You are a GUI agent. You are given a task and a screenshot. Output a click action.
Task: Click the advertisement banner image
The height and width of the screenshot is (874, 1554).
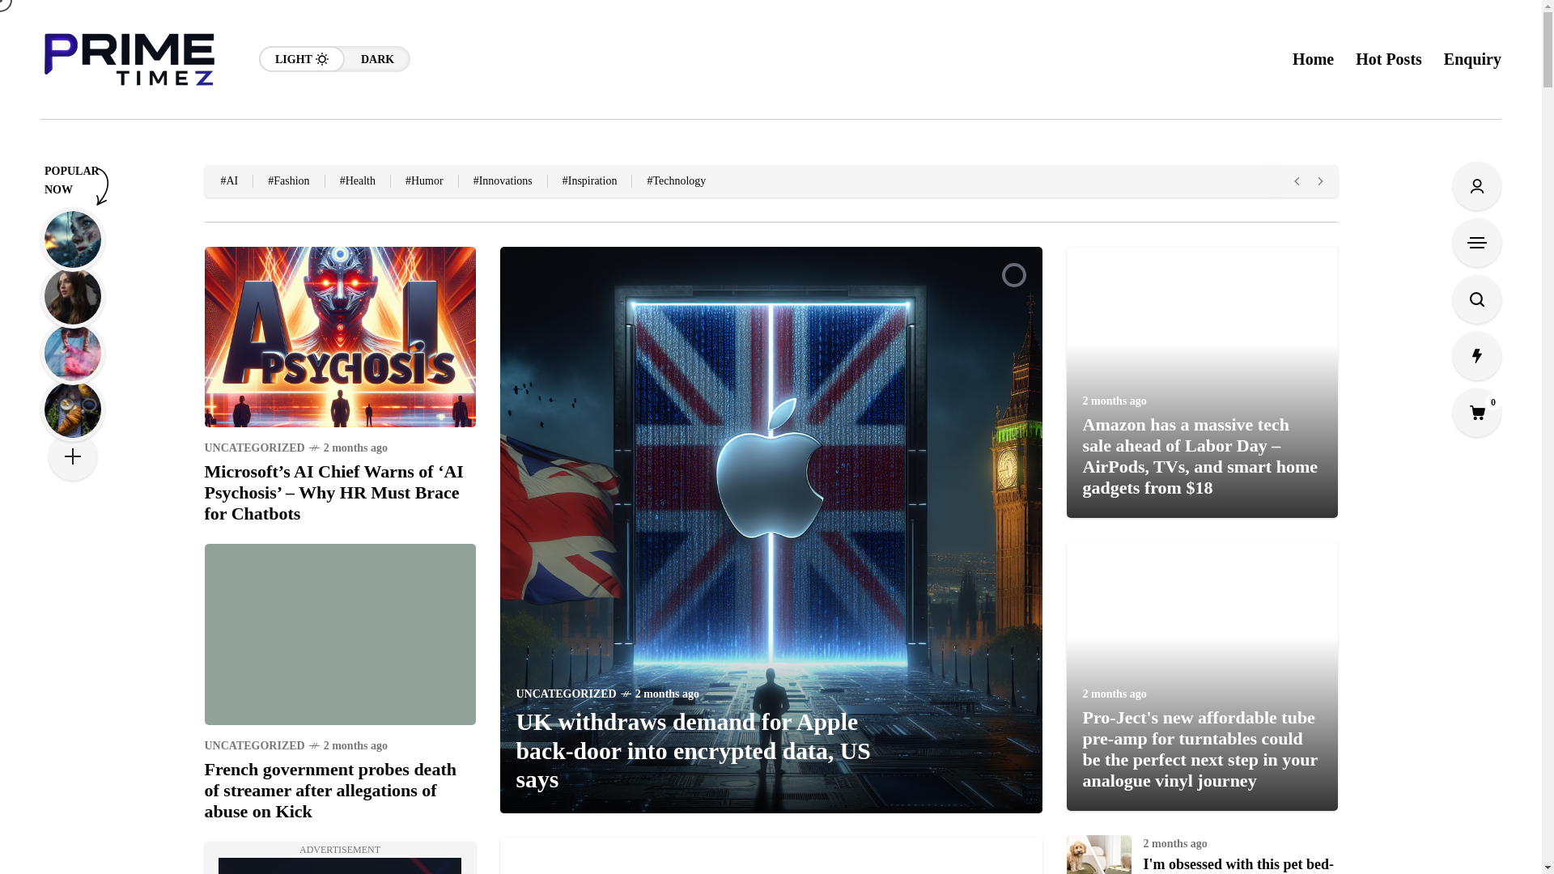coord(340,866)
